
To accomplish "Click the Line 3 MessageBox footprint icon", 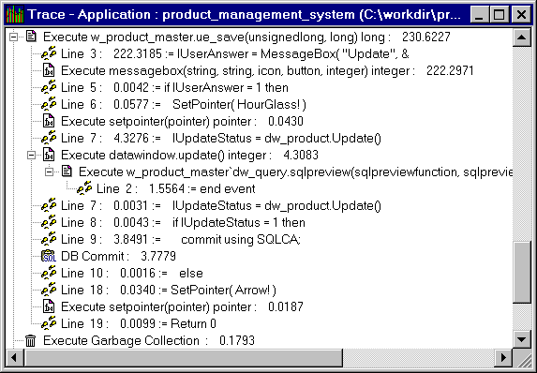I will (x=49, y=53).
